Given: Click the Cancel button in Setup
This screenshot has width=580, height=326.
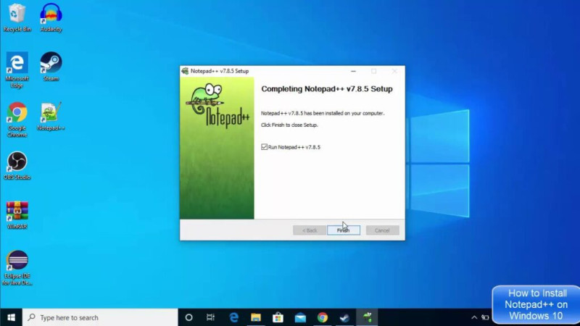Looking at the screenshot, I should click(382, 230).
